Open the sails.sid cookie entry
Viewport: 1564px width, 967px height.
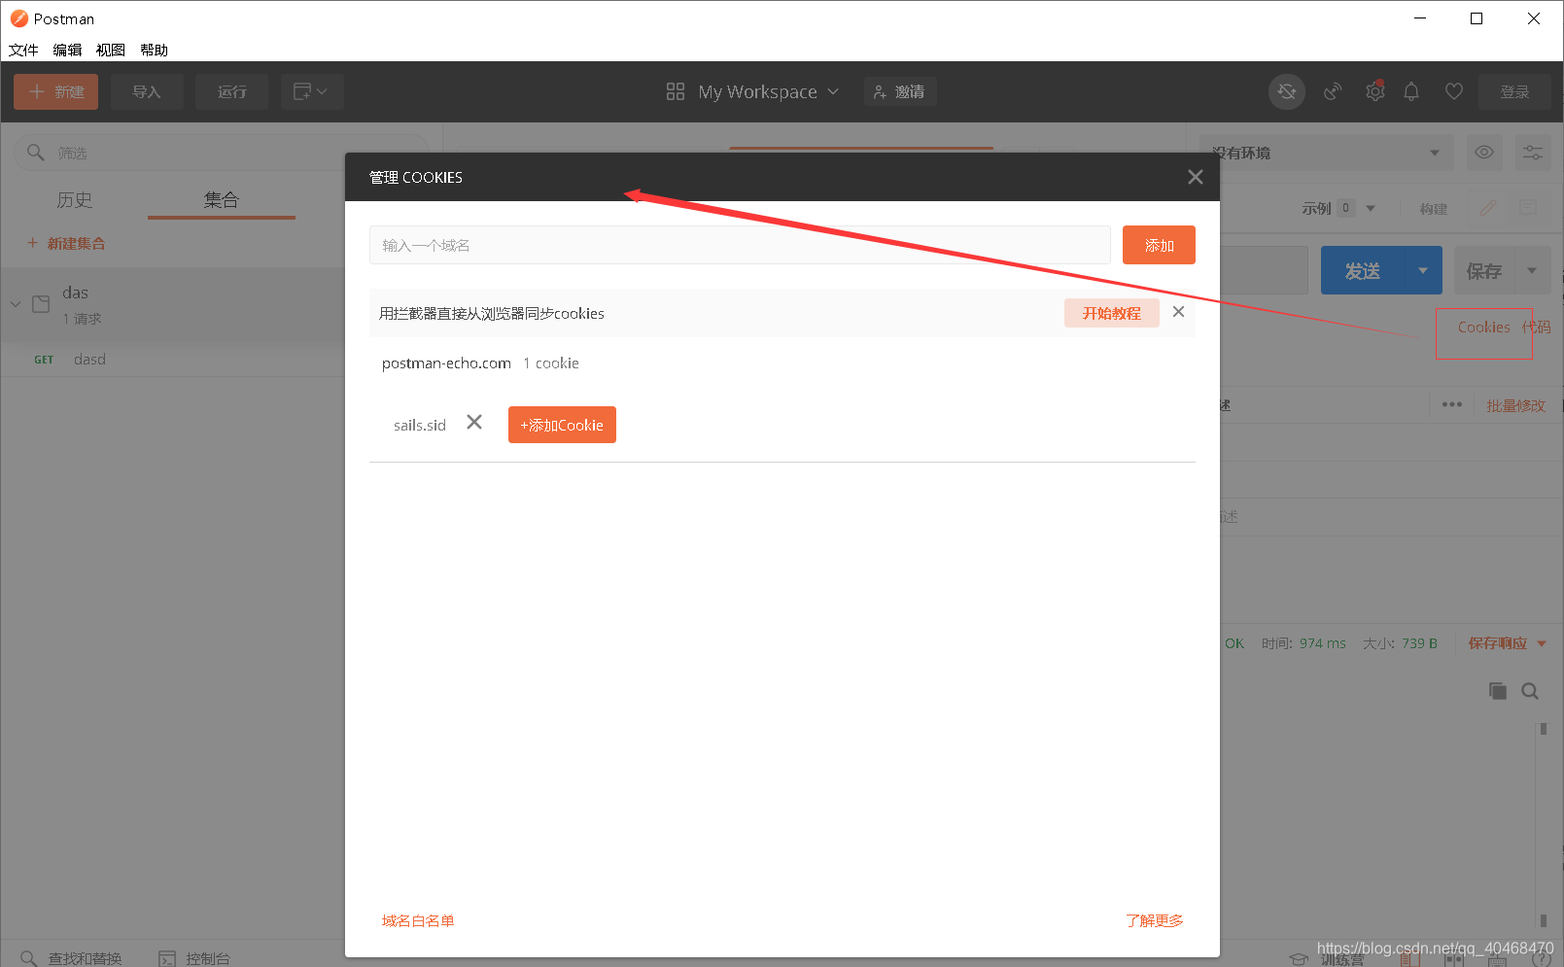coord(420,425)
